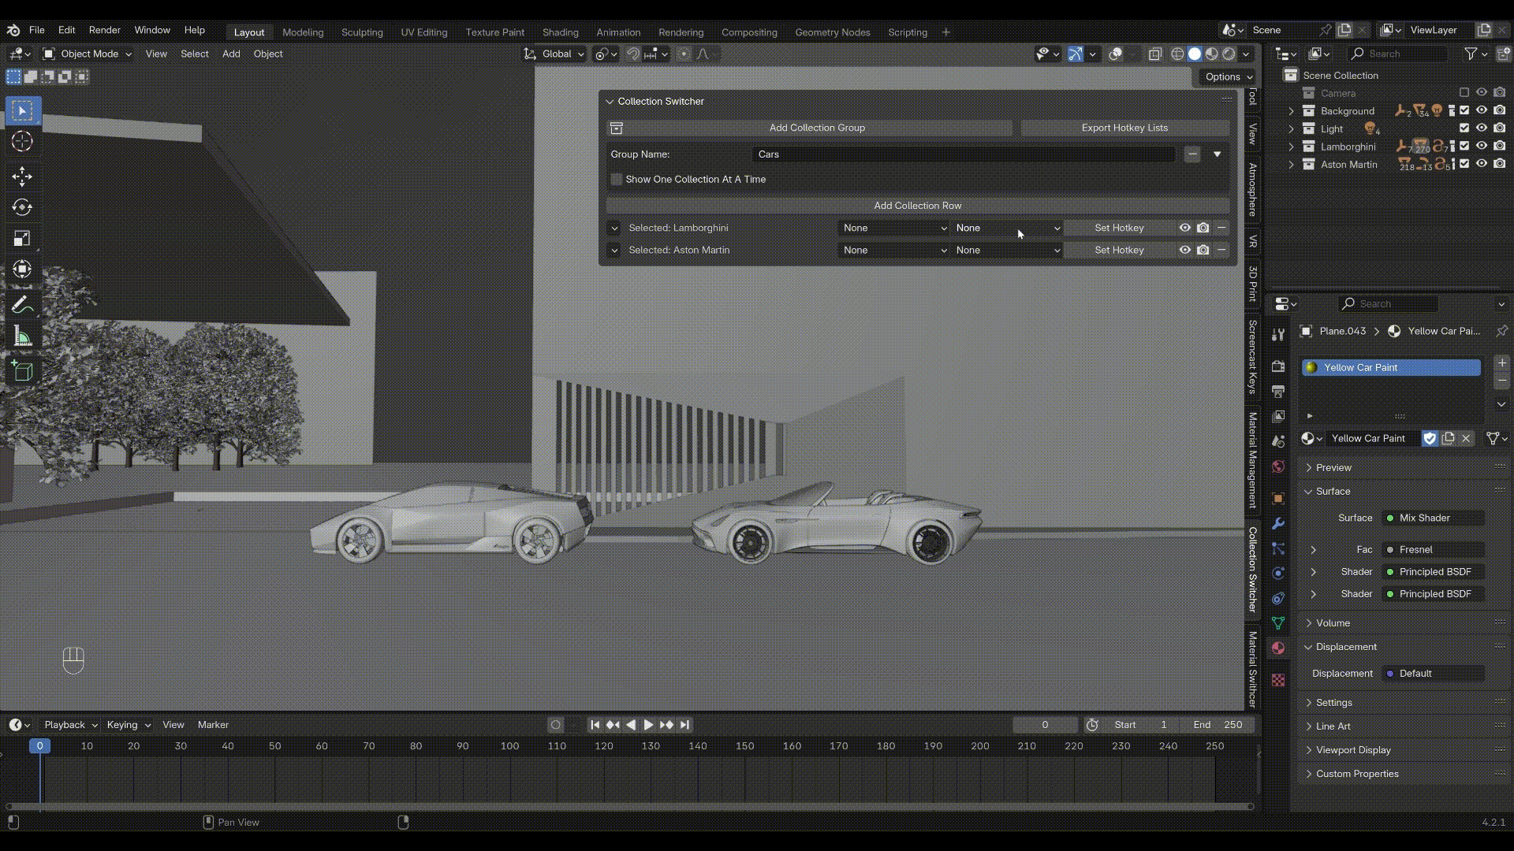Choose the Annotate pencil tool

click(x=22, y=305)
